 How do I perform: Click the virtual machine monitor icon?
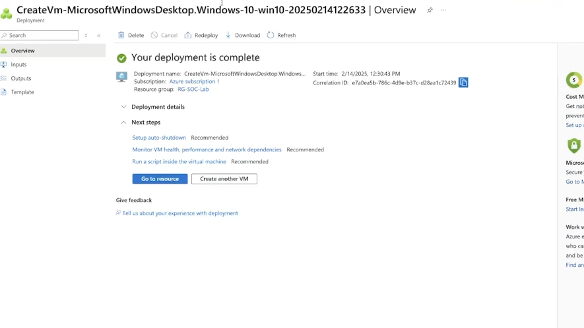coord(121,76)
